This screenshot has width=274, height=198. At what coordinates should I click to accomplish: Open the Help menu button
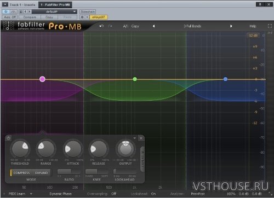click(x=253, y=26)
